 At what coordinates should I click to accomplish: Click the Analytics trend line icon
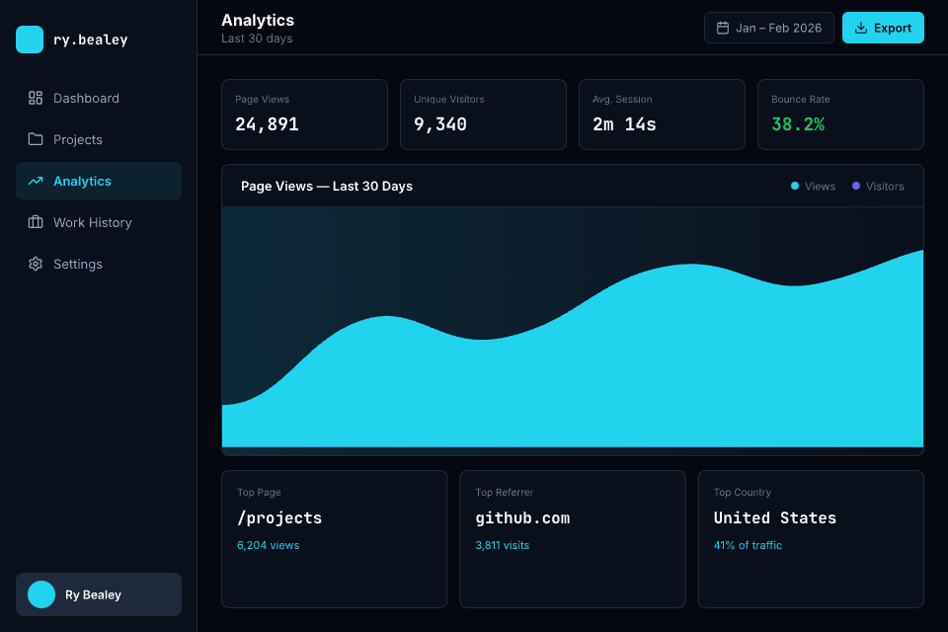coord(36,181)
